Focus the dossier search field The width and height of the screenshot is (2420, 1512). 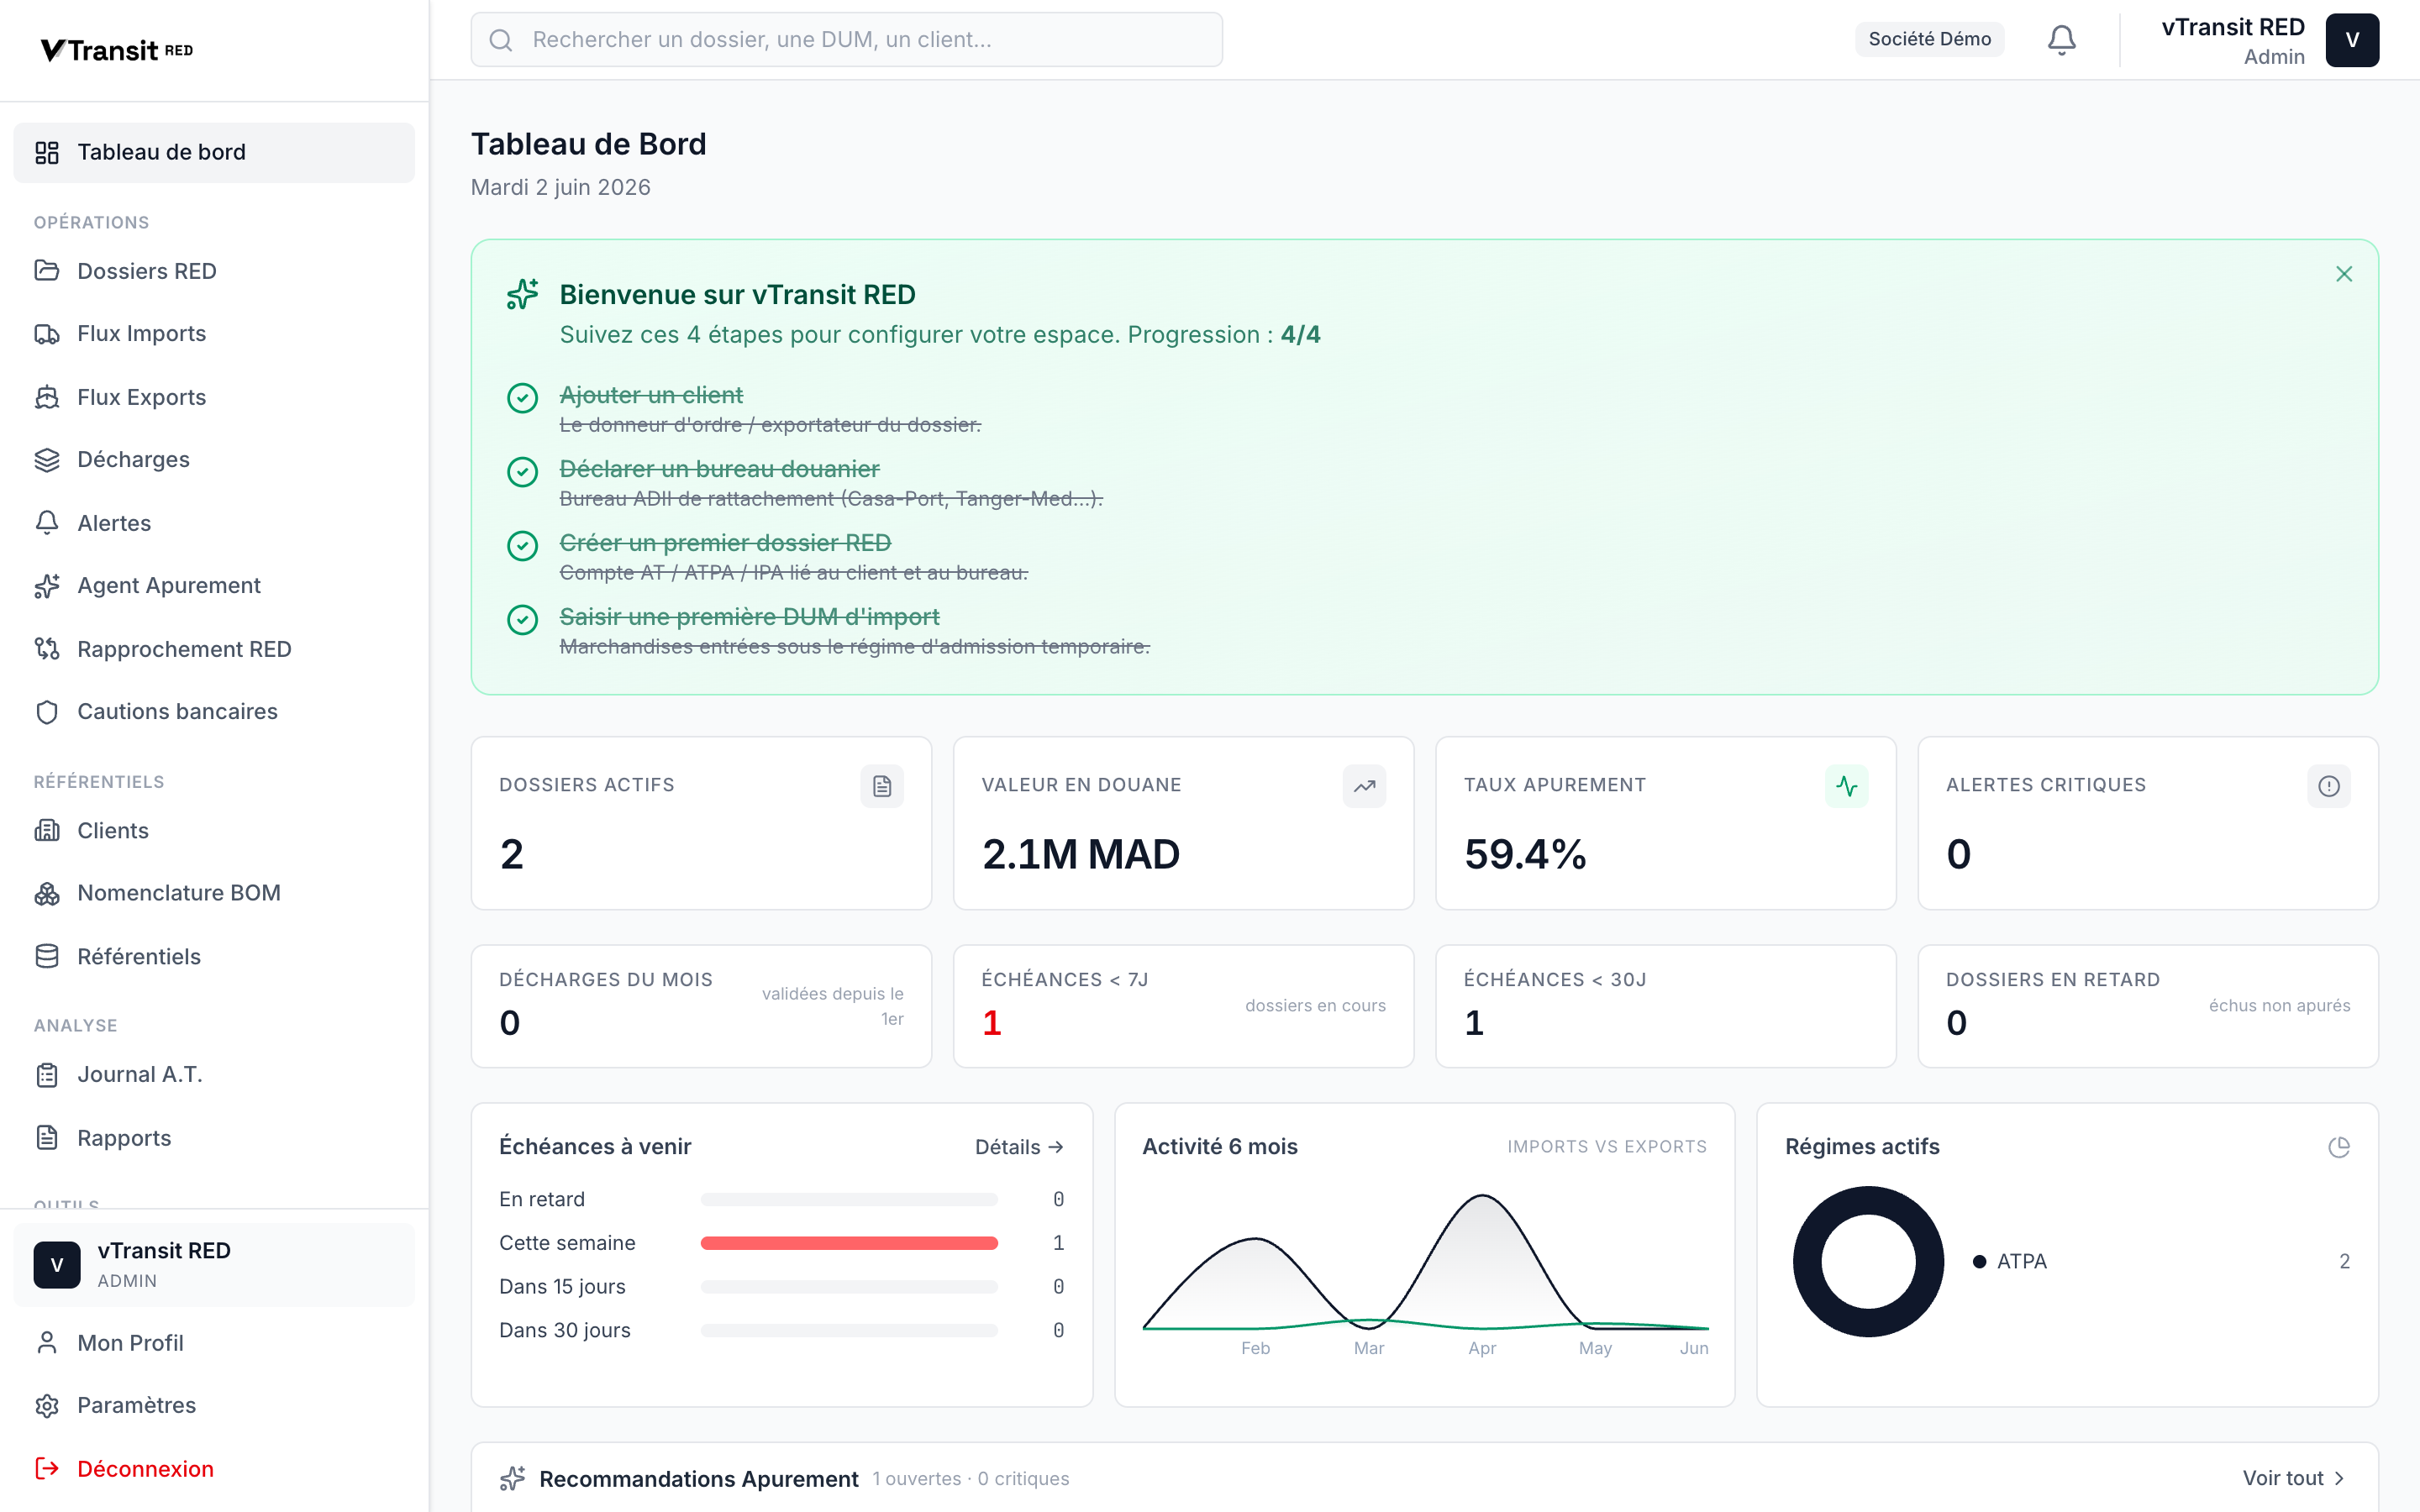click(x=846, y=40)
